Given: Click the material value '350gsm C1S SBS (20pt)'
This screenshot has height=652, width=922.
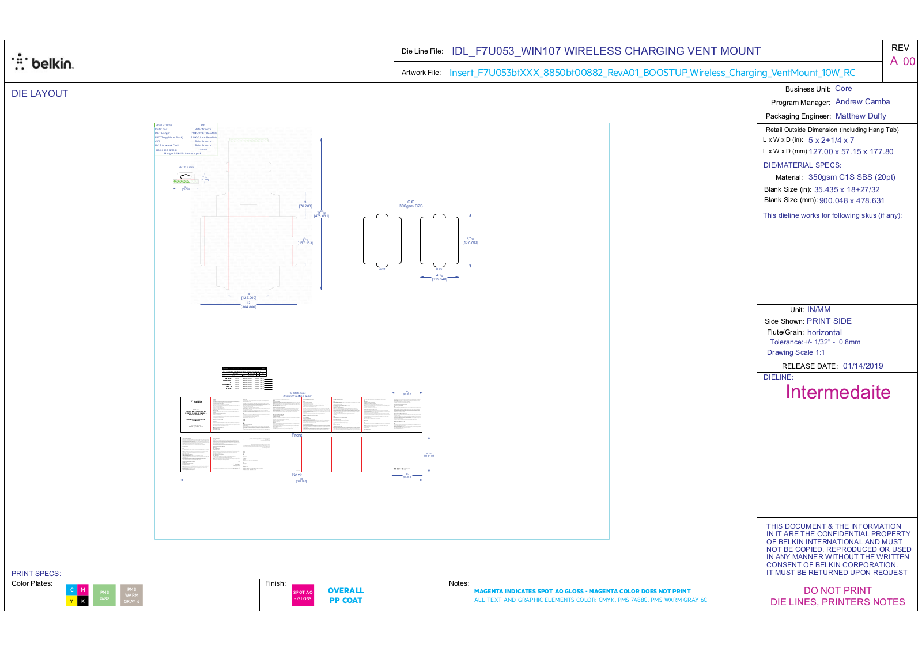Looking at the screenshot, I should pos(852,177).
